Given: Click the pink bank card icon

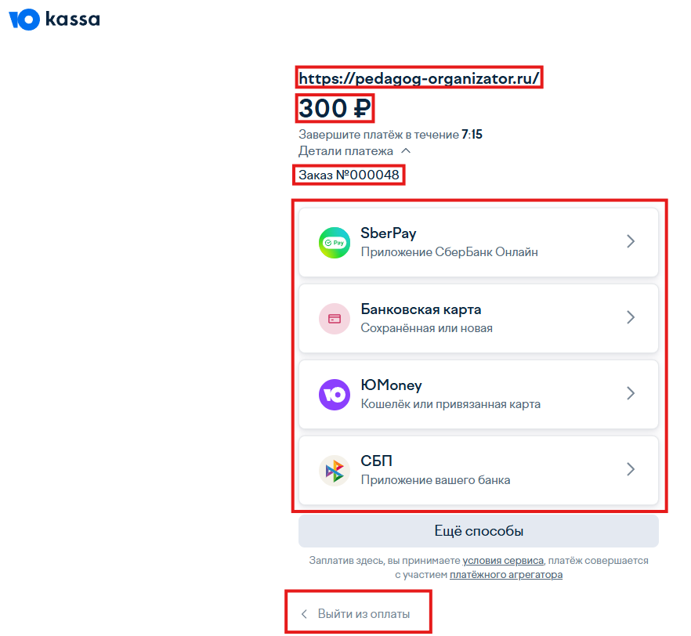Looking at the screenshot, I should coord(335,319).
